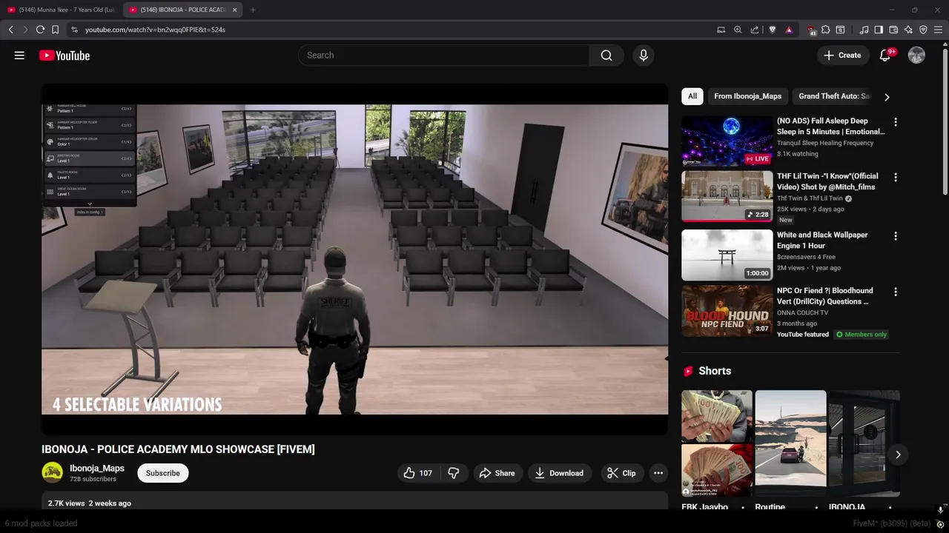Switch to the Munna Ikee browser tab
Image resolution: width=949 pixels, height=533 pixels.
[x=62, y=10]
